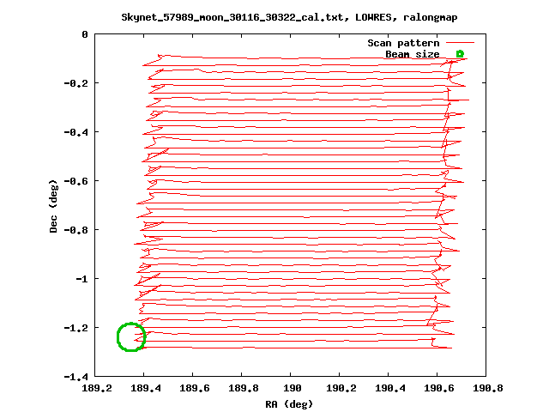549x412 pixels.
Task: Click the 'Beam size' legend label
Action: 413,54
